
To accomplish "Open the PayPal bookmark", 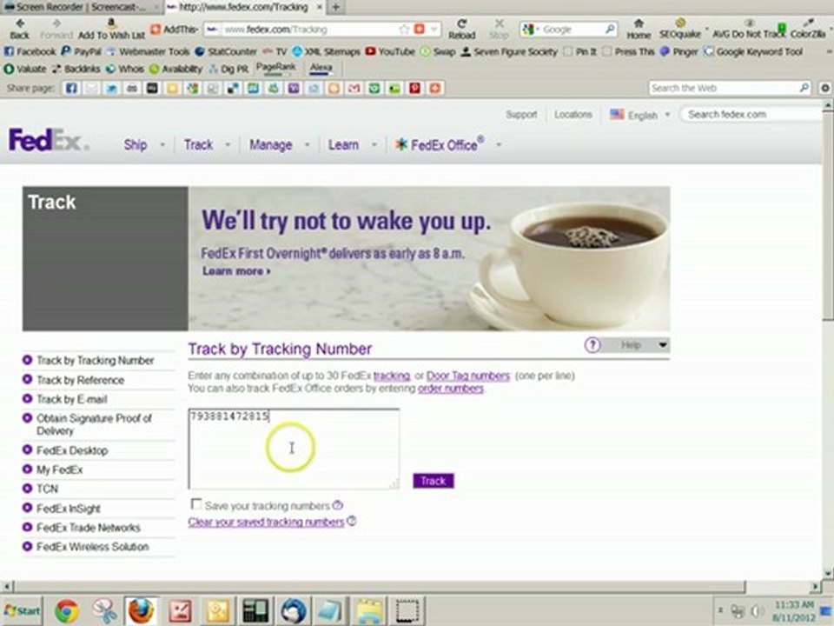I will coord(82,51).
